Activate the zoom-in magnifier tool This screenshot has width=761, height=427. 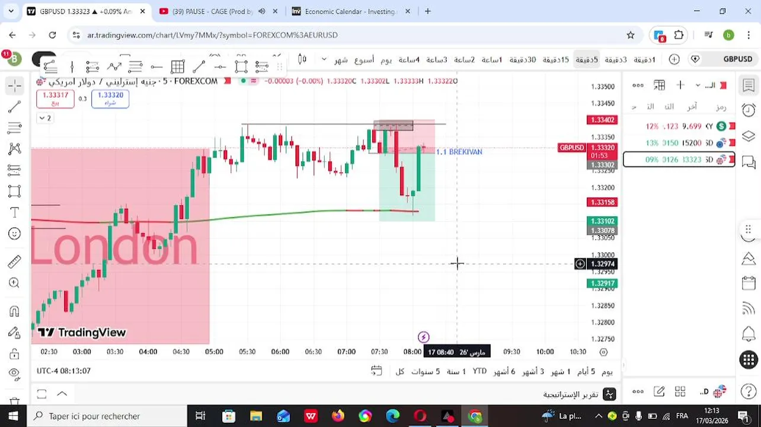(15, 283)
